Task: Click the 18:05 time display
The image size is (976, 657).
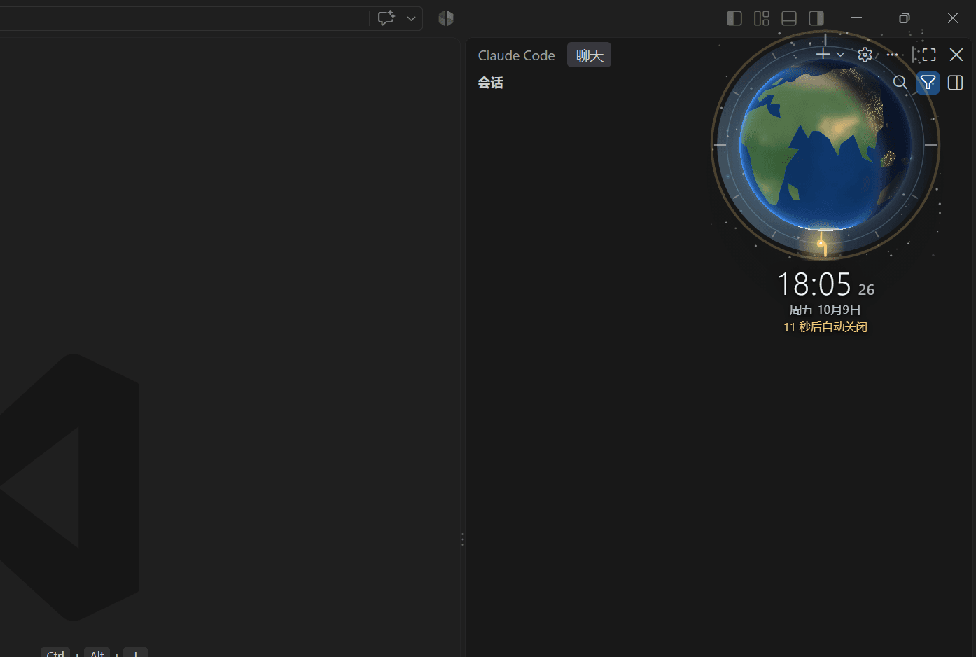Action: (814, 284)
